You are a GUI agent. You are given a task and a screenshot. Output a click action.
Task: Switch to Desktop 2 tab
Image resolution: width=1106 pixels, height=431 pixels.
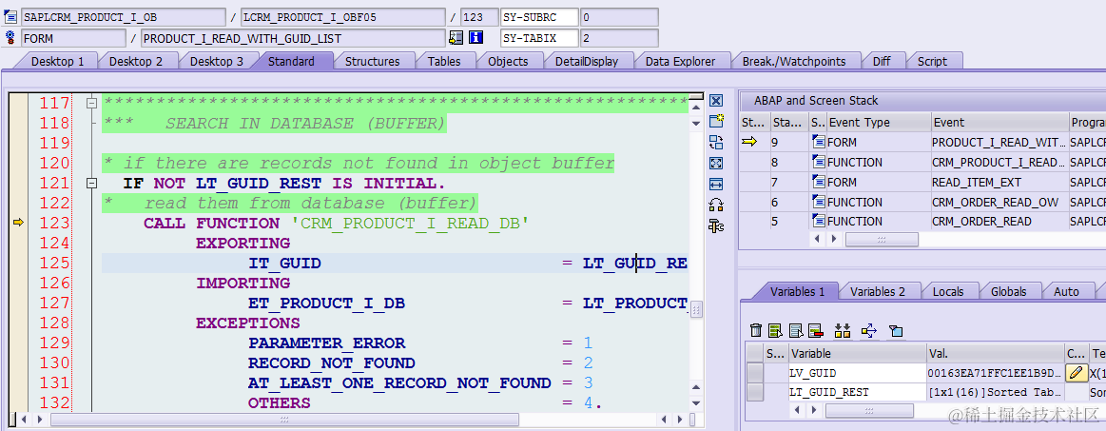(x=135, y=62)
